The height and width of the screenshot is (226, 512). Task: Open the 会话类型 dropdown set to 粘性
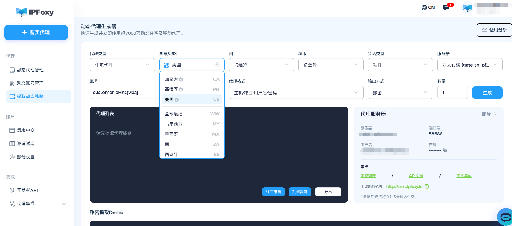tap(400, 65)
